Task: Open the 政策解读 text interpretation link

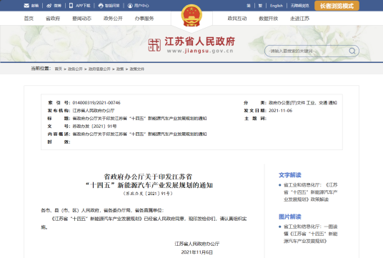Action: [310, 192]
